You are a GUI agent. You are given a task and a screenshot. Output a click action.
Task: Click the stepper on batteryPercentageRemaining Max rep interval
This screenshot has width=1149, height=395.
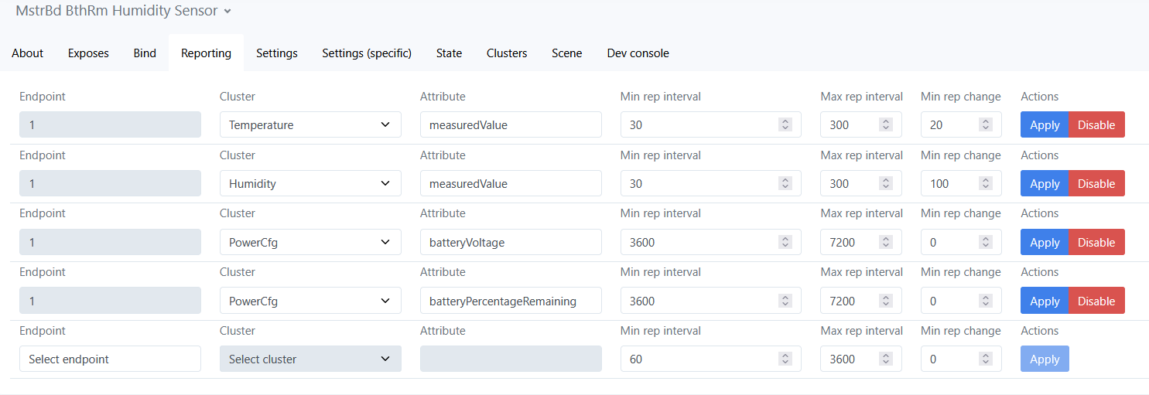885,301
